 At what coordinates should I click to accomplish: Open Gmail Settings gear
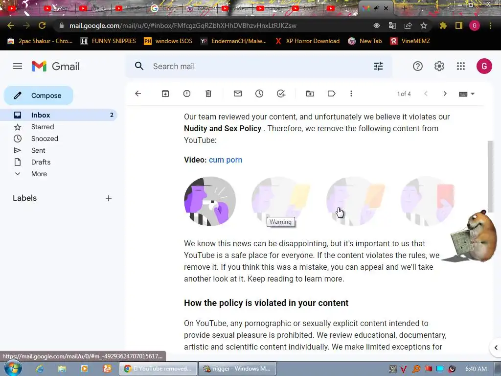coord(439,66)
